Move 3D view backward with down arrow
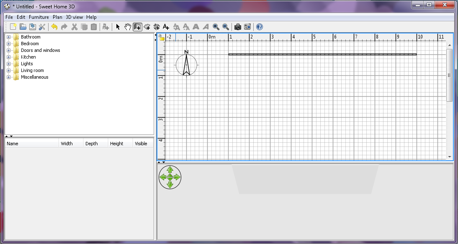This screenshot has width=458, height=244. point(170,185)
